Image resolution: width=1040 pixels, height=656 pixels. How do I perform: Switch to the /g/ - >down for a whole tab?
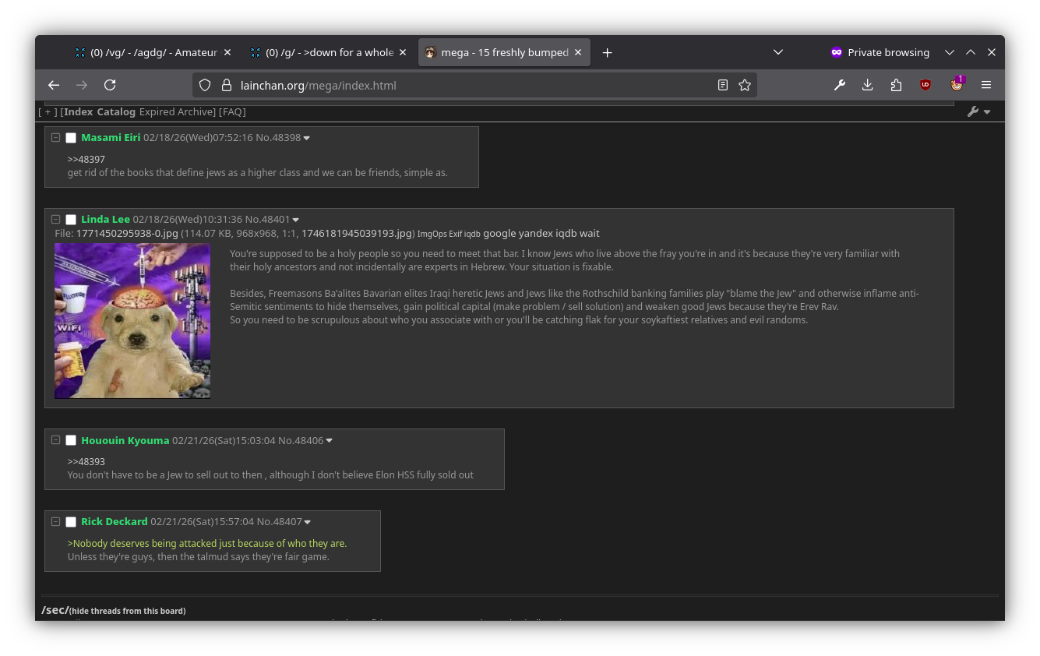tap(330, 52)
